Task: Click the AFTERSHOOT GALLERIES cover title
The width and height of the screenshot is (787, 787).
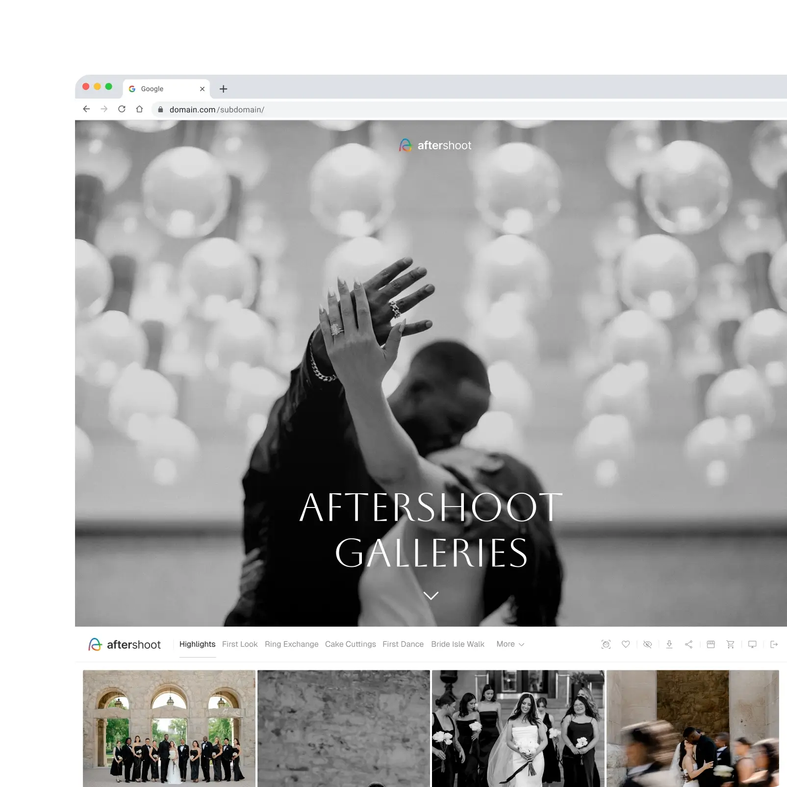Action: pos(431,530)
